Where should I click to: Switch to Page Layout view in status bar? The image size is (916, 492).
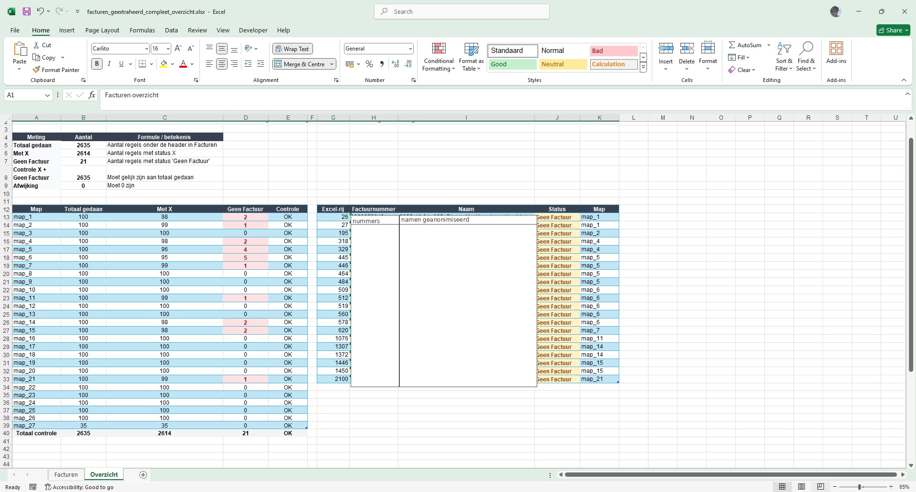801,487
